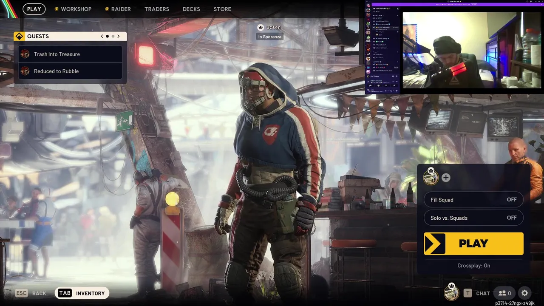Image resolution: width=544 pixels, height=306 pixels.
Task: Add a squad member with plus icon
Action: click(446, 178)
